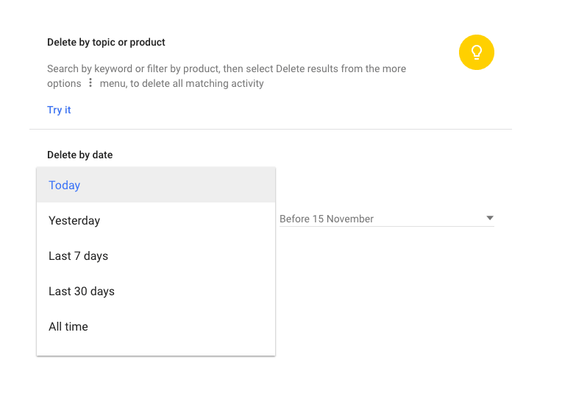Select Today from the date list
Viewport: 576px width, 402px height.
point(64,185)
